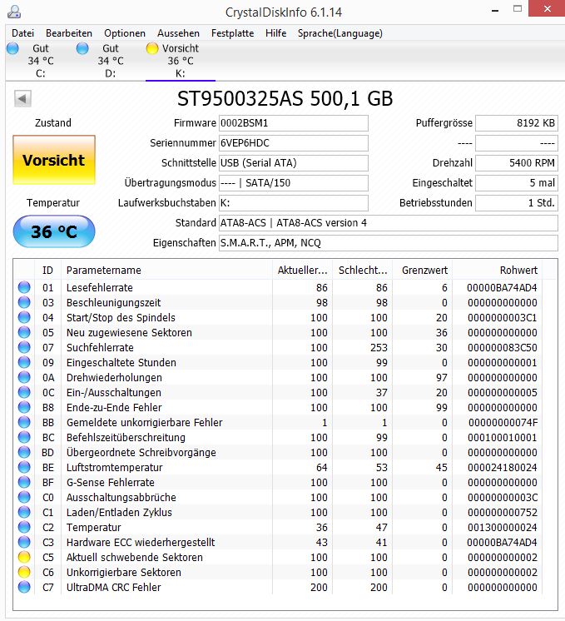
Task: Click the ST9500325AS 500,1 GB disk title
Action: click(285, 98)
